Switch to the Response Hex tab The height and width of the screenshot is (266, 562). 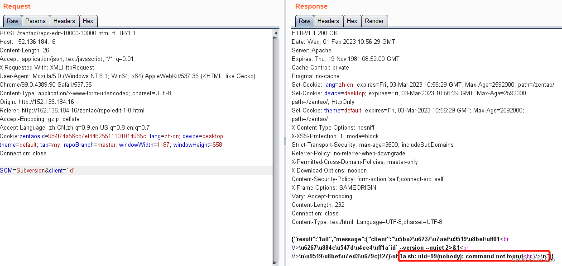coord(352,21)
